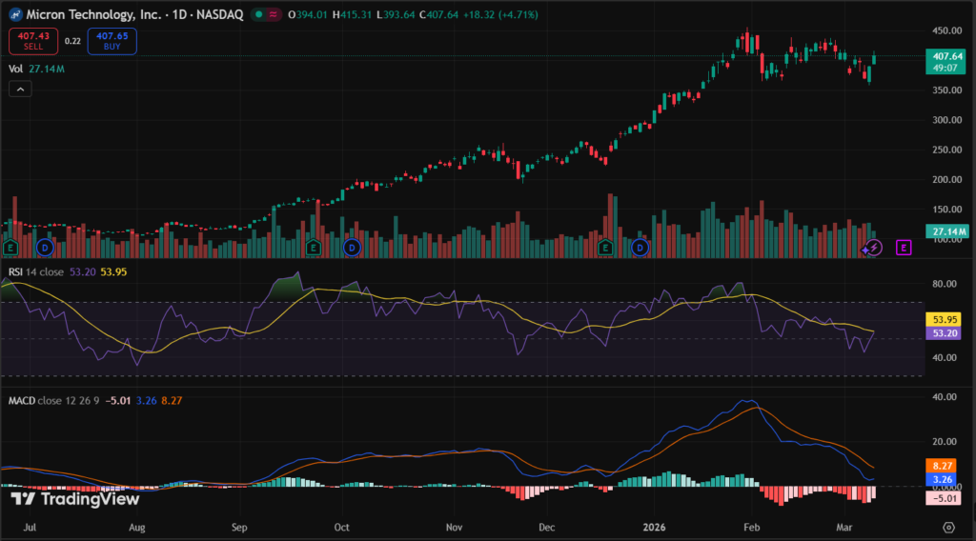The width and height of the screenshot is (976, 541).
Task: Click the Micron logo beside the symbol title
Action: [15, 16]
